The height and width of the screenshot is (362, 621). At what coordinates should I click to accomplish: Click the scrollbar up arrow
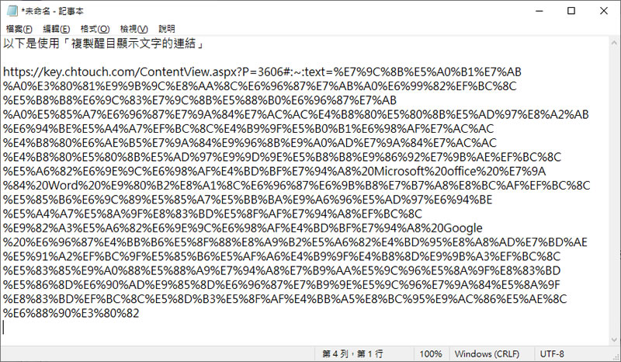tap(614, 43)
